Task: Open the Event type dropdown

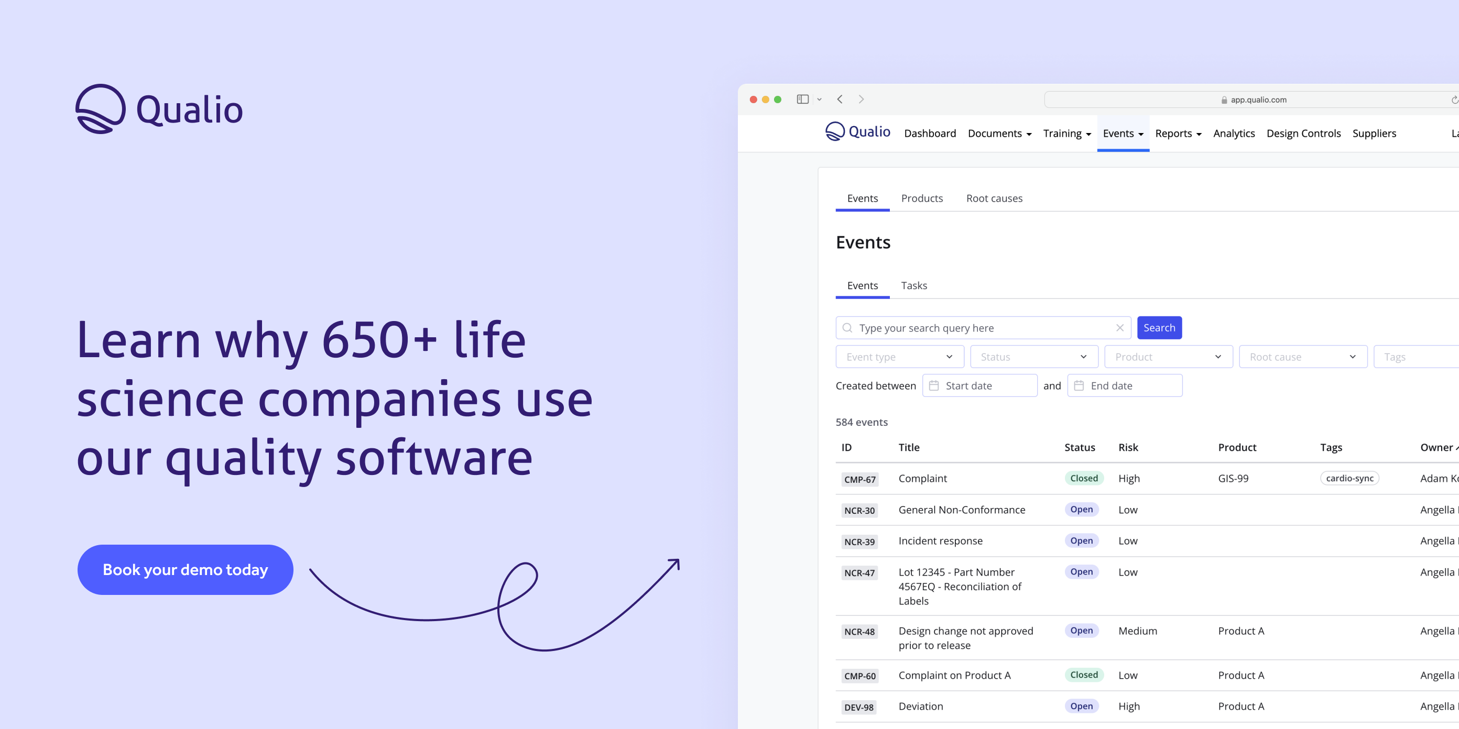Action: pos(899,357)
